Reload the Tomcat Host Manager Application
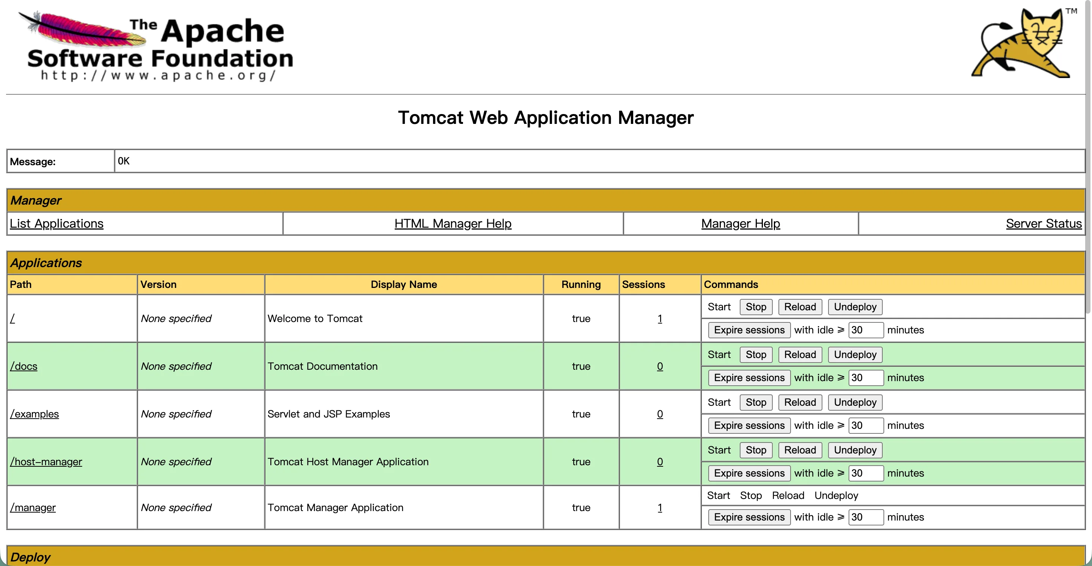1092x566 pixels. click(800, 450)
